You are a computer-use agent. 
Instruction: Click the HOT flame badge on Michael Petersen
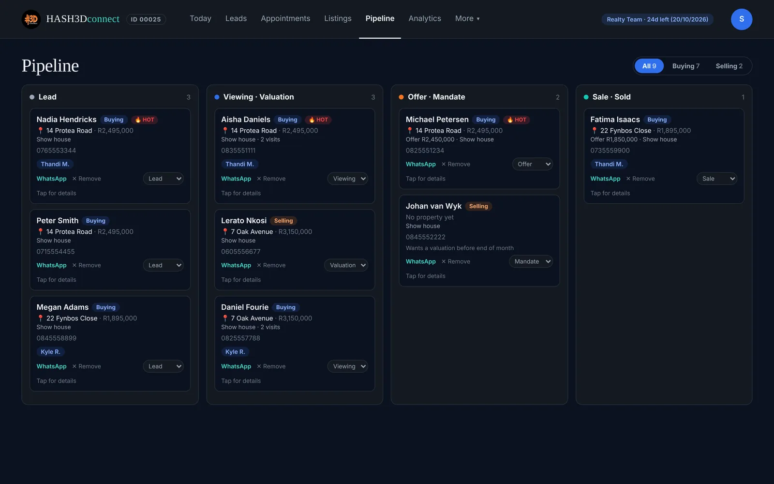pos(517,120)
